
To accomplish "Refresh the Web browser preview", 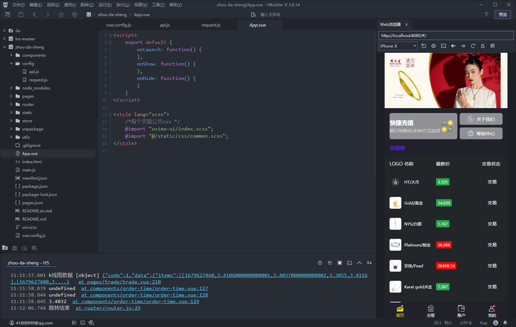I will (x=473, y=46).
